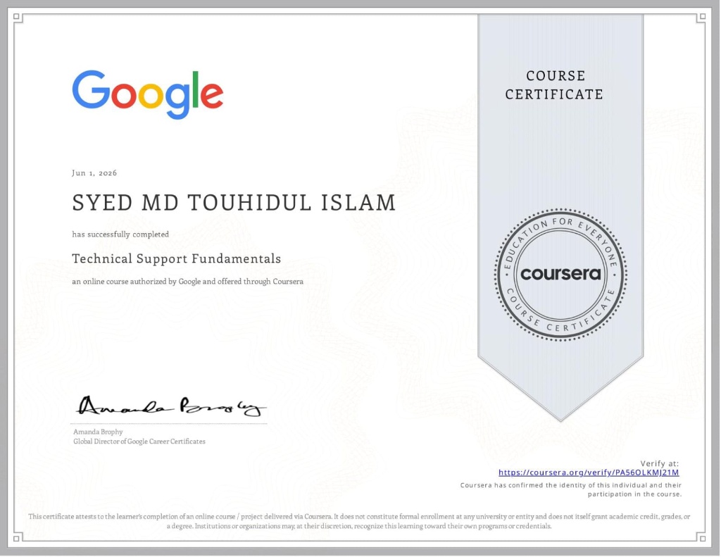Click 'Coursera has confirmed the identity' statement

click(571, 490)
